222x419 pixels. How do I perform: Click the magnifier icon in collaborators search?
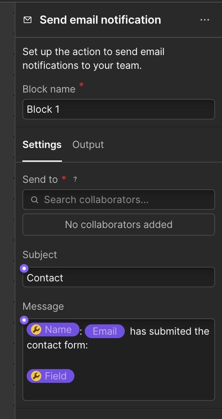pos(34,200)
